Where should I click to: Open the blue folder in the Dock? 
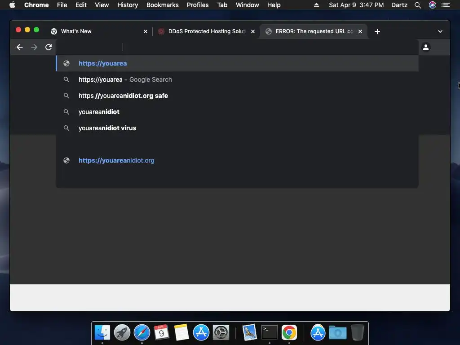coord(338,332)
